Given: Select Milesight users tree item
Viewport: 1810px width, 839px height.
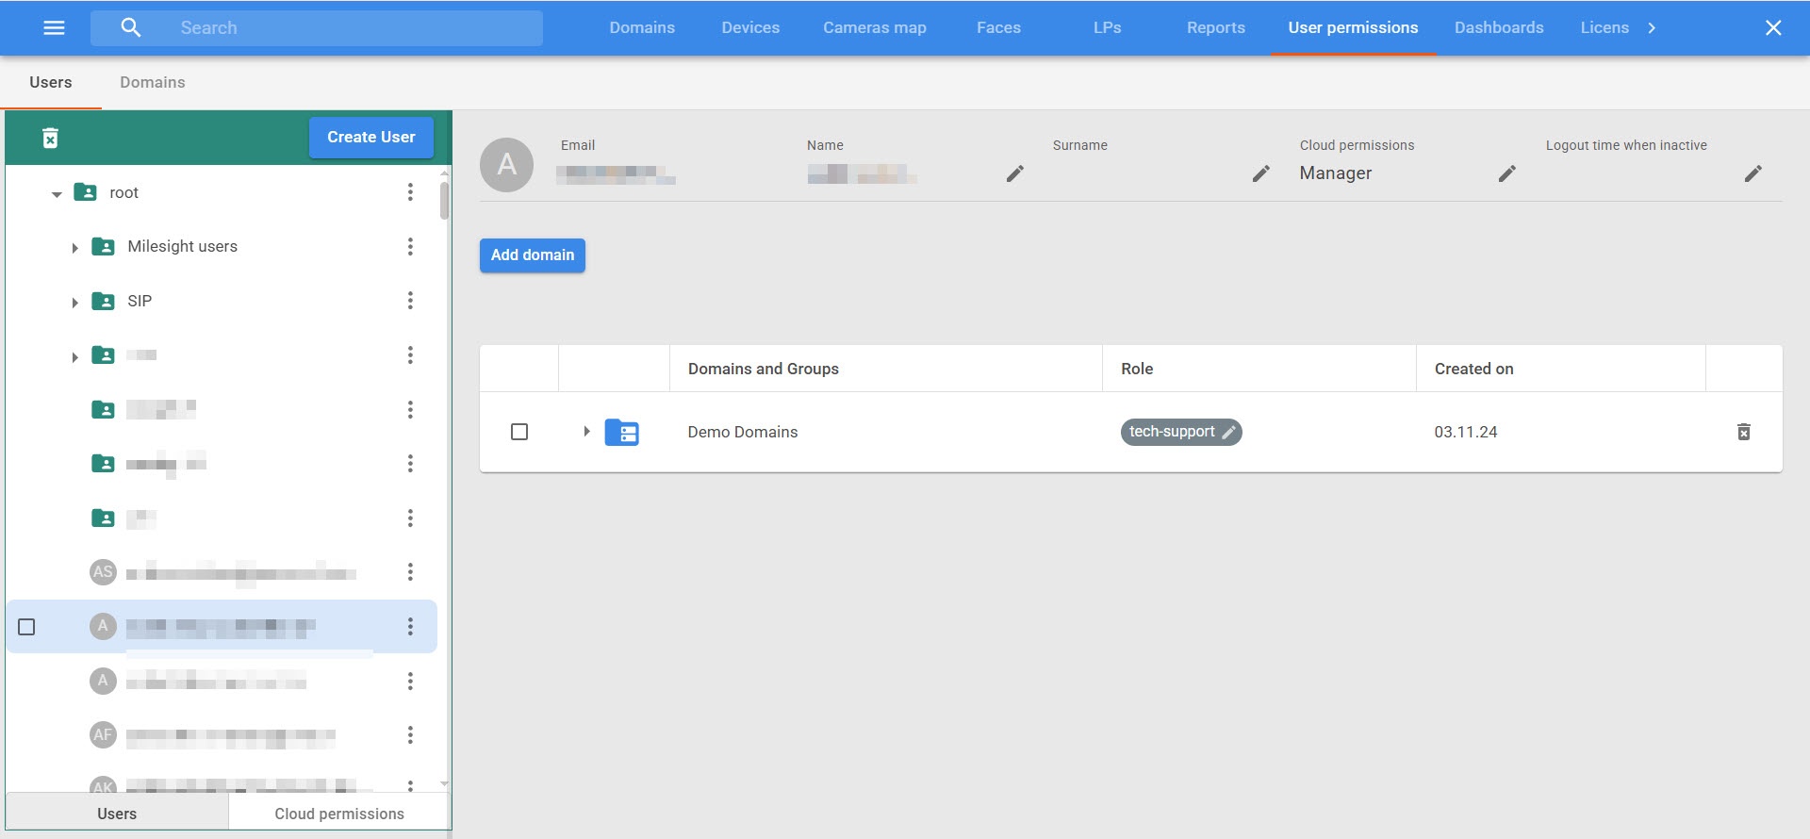Looking at the screenshot, I should [x=183, y=247].
